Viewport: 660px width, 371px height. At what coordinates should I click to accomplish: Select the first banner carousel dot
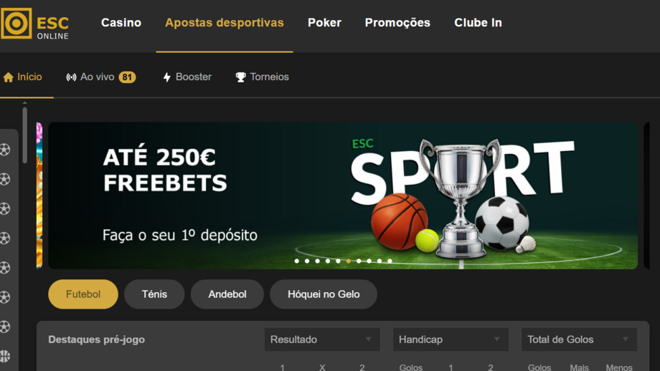click(297, 261)
